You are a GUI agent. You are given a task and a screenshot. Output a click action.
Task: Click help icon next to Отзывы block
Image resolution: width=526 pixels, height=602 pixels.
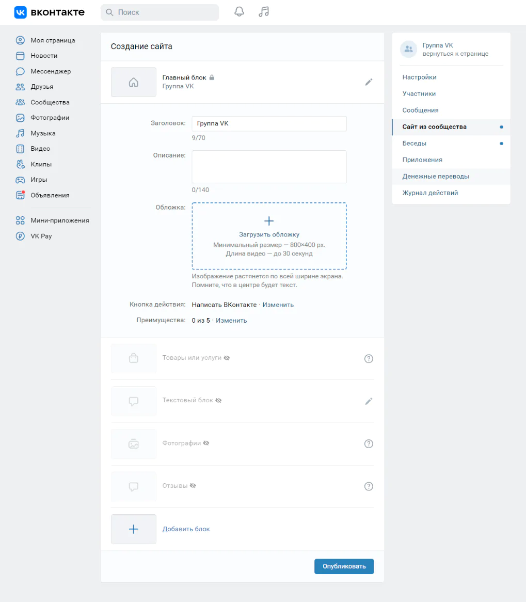(x=369, y=486)
